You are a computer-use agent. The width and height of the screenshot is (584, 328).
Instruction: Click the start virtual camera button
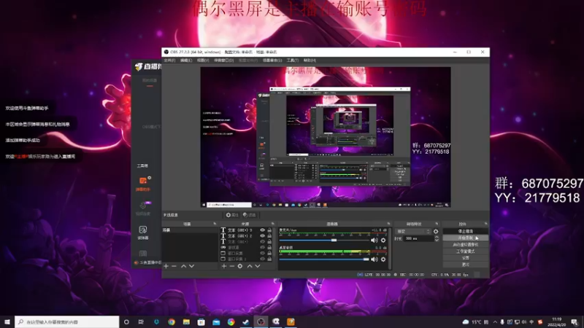point(465,245)
